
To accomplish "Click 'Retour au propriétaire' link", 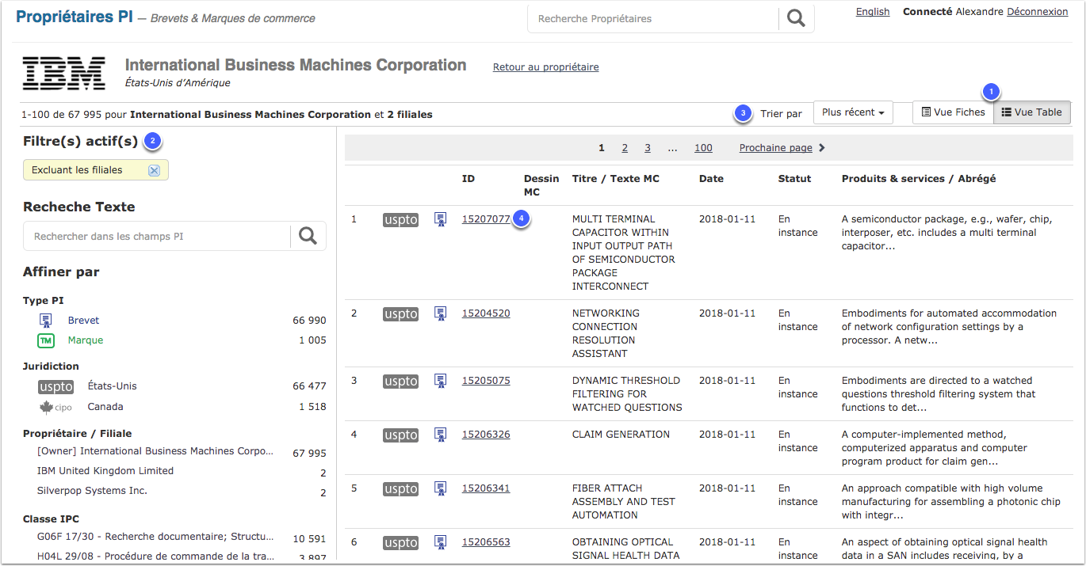I will [x=546, y=67].
